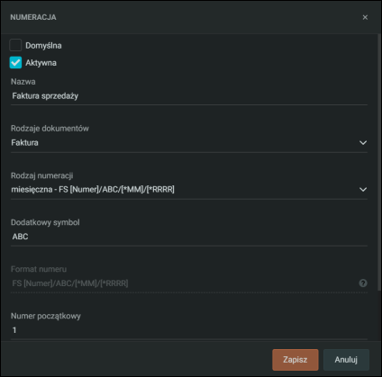
Task: Click the Dodatkowy symbol field containing ABC
Action: pos(189,237)
